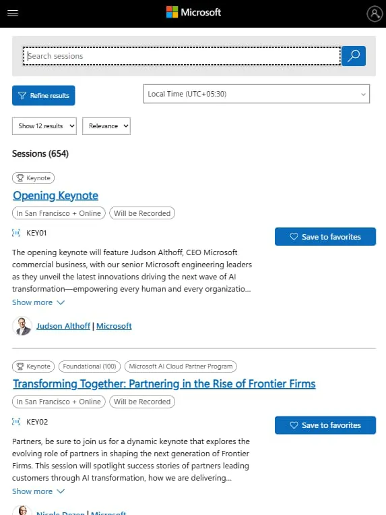Click the magnifier search button
This screenshot has height=515, width=386.
pos(354,56)
